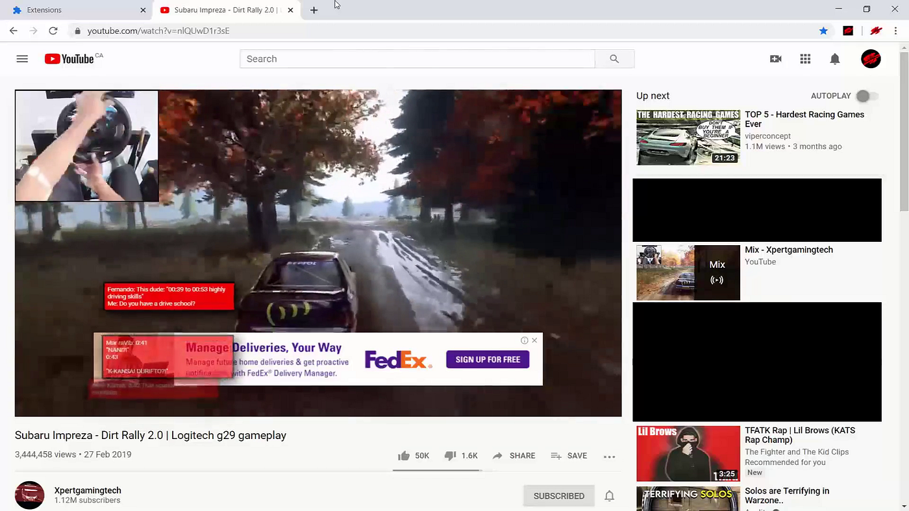This screenshot has width=909, height=511.
Task: Open Solos are Terrifying in Warzone title
Action: pyautogui.click(x=787, y=496)
